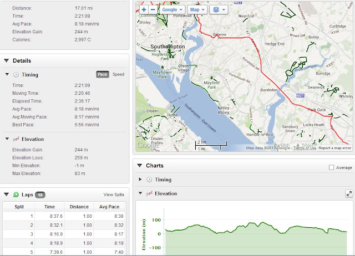Click the Best Pace value 5:56 min/mi
The height and width of the screenshot is (256, 355).
click(87, 125)
